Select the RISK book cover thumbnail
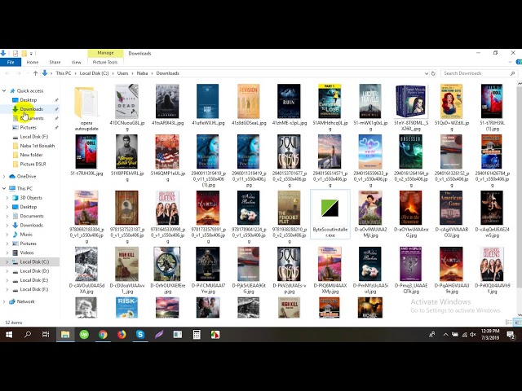The height and width of the screenshot is (391, 522). coord(126,307)
